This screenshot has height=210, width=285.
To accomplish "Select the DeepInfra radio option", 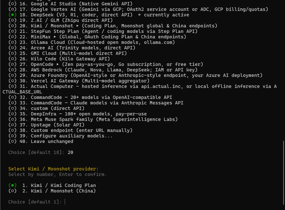I will (12, 114).
